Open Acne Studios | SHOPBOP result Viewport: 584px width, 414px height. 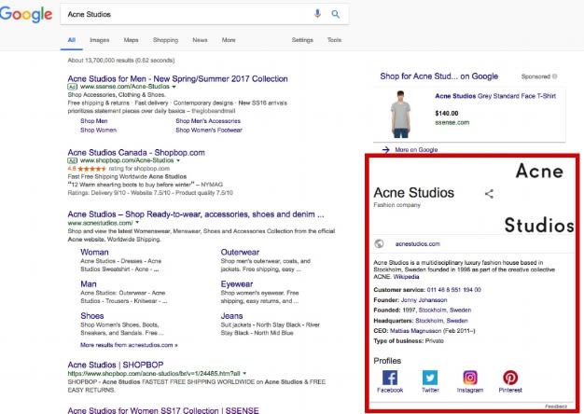(x=116, y=365)
